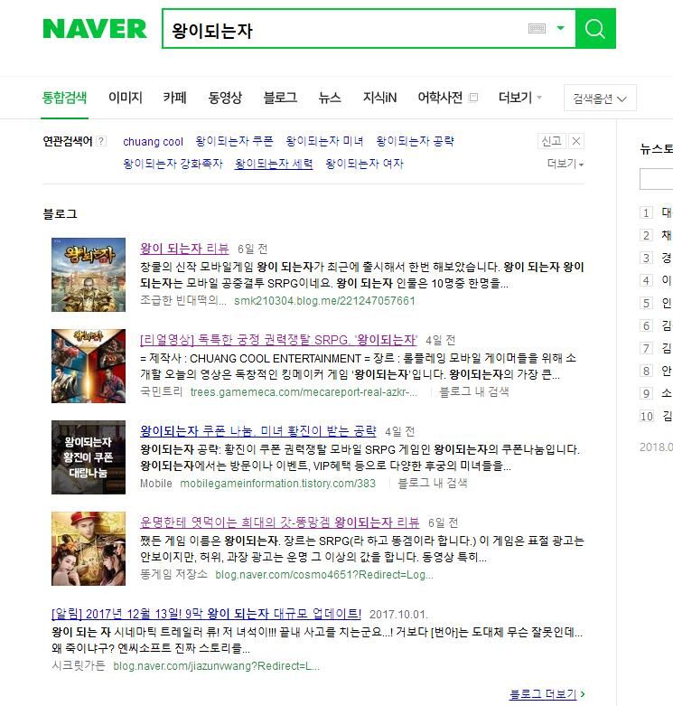Click the NAVER logo
Viewport: 673px width, 706px height.
95,29
